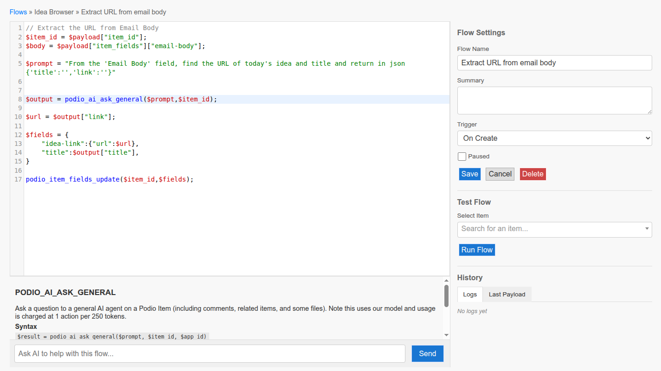Viewport: 661px width, 371px height.
Task: Click the Flow Name text field
Action: tap(554, 63)
